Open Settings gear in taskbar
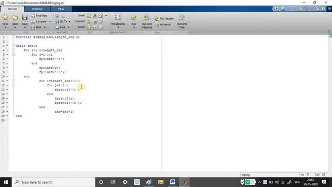 [125, 182]
